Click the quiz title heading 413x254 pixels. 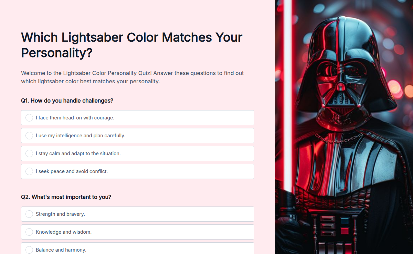pos(131,45)
